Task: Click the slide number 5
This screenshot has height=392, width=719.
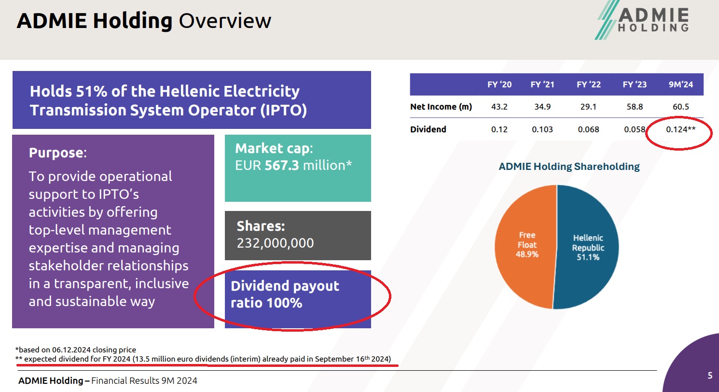Action: click(x=709, y=375)
